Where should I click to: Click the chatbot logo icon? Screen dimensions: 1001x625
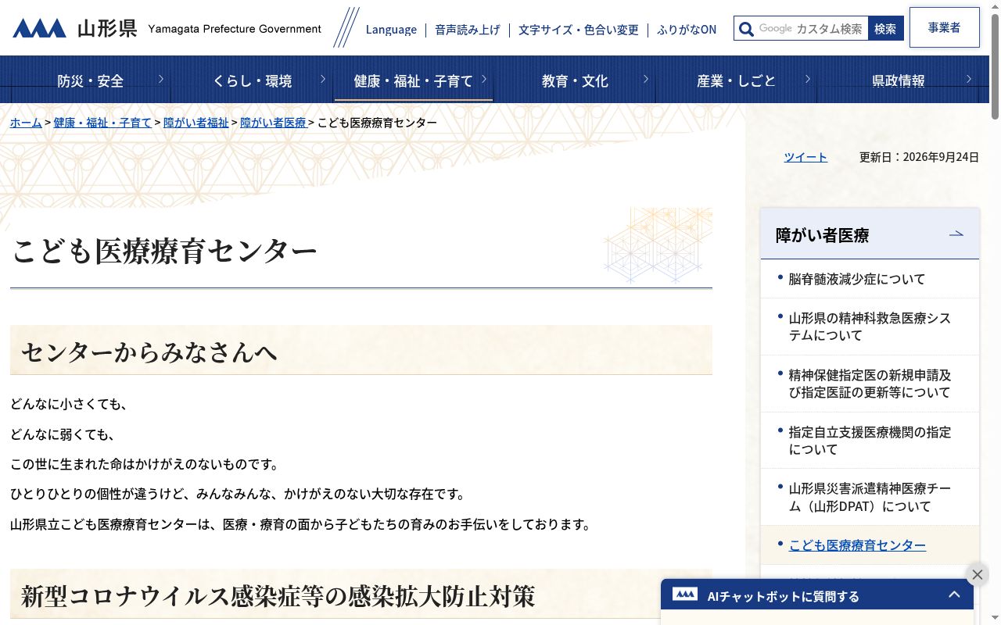pos(685,595)
